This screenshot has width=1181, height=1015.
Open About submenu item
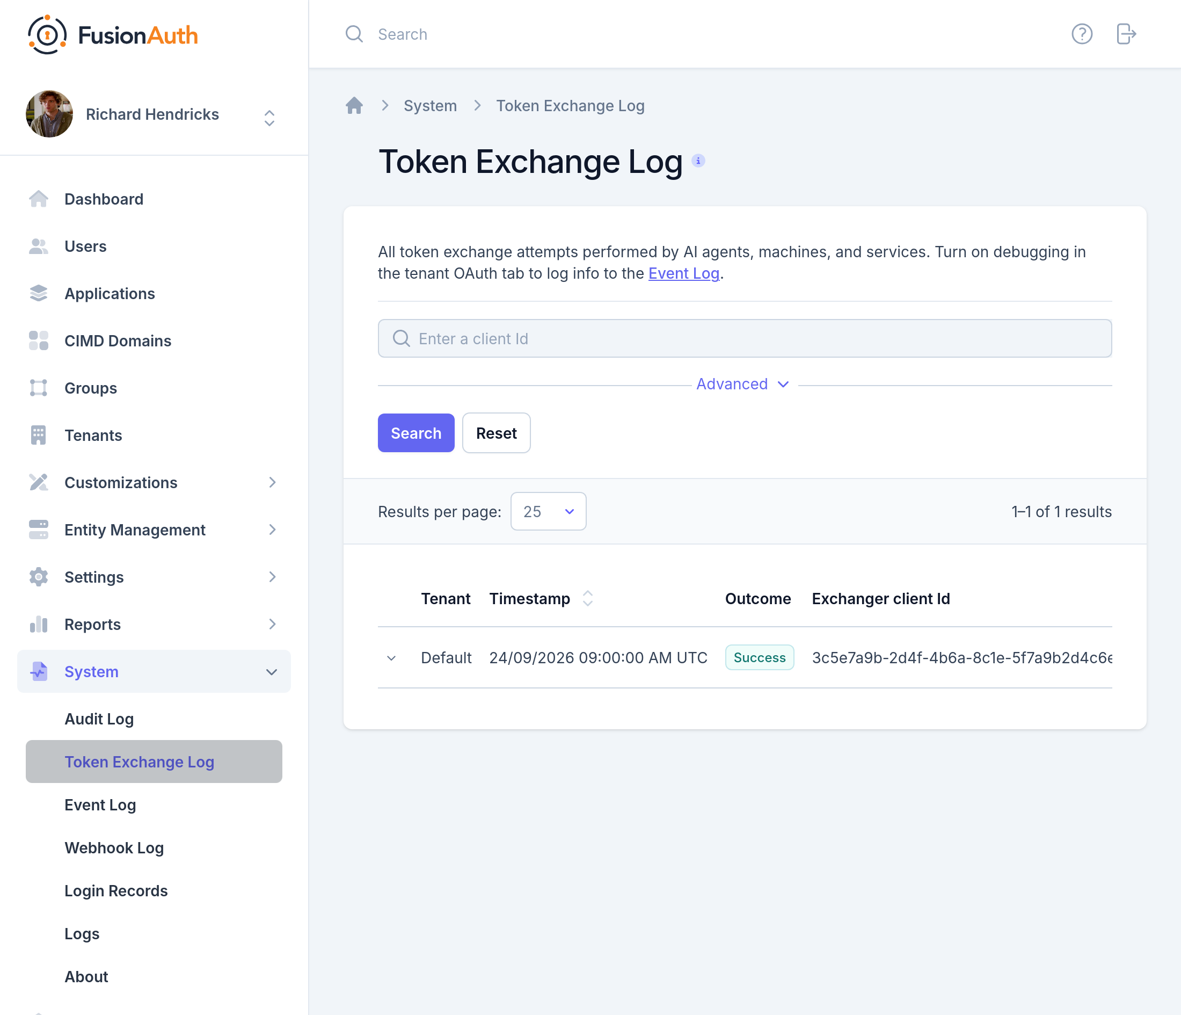154,977
